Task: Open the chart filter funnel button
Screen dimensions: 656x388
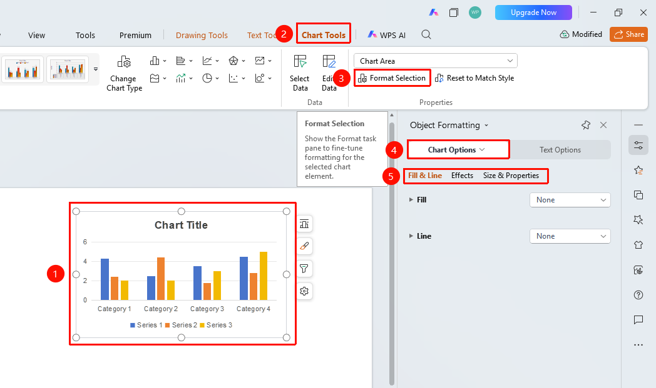Action: 304,269
